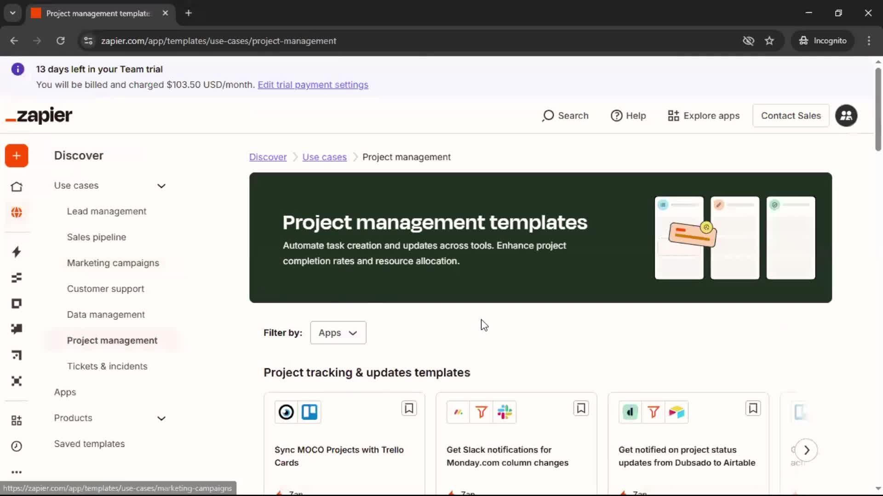Open the Discover globe icon
Image resolution: width=883 pixels, height=496 pixels.
pos(17,212)
